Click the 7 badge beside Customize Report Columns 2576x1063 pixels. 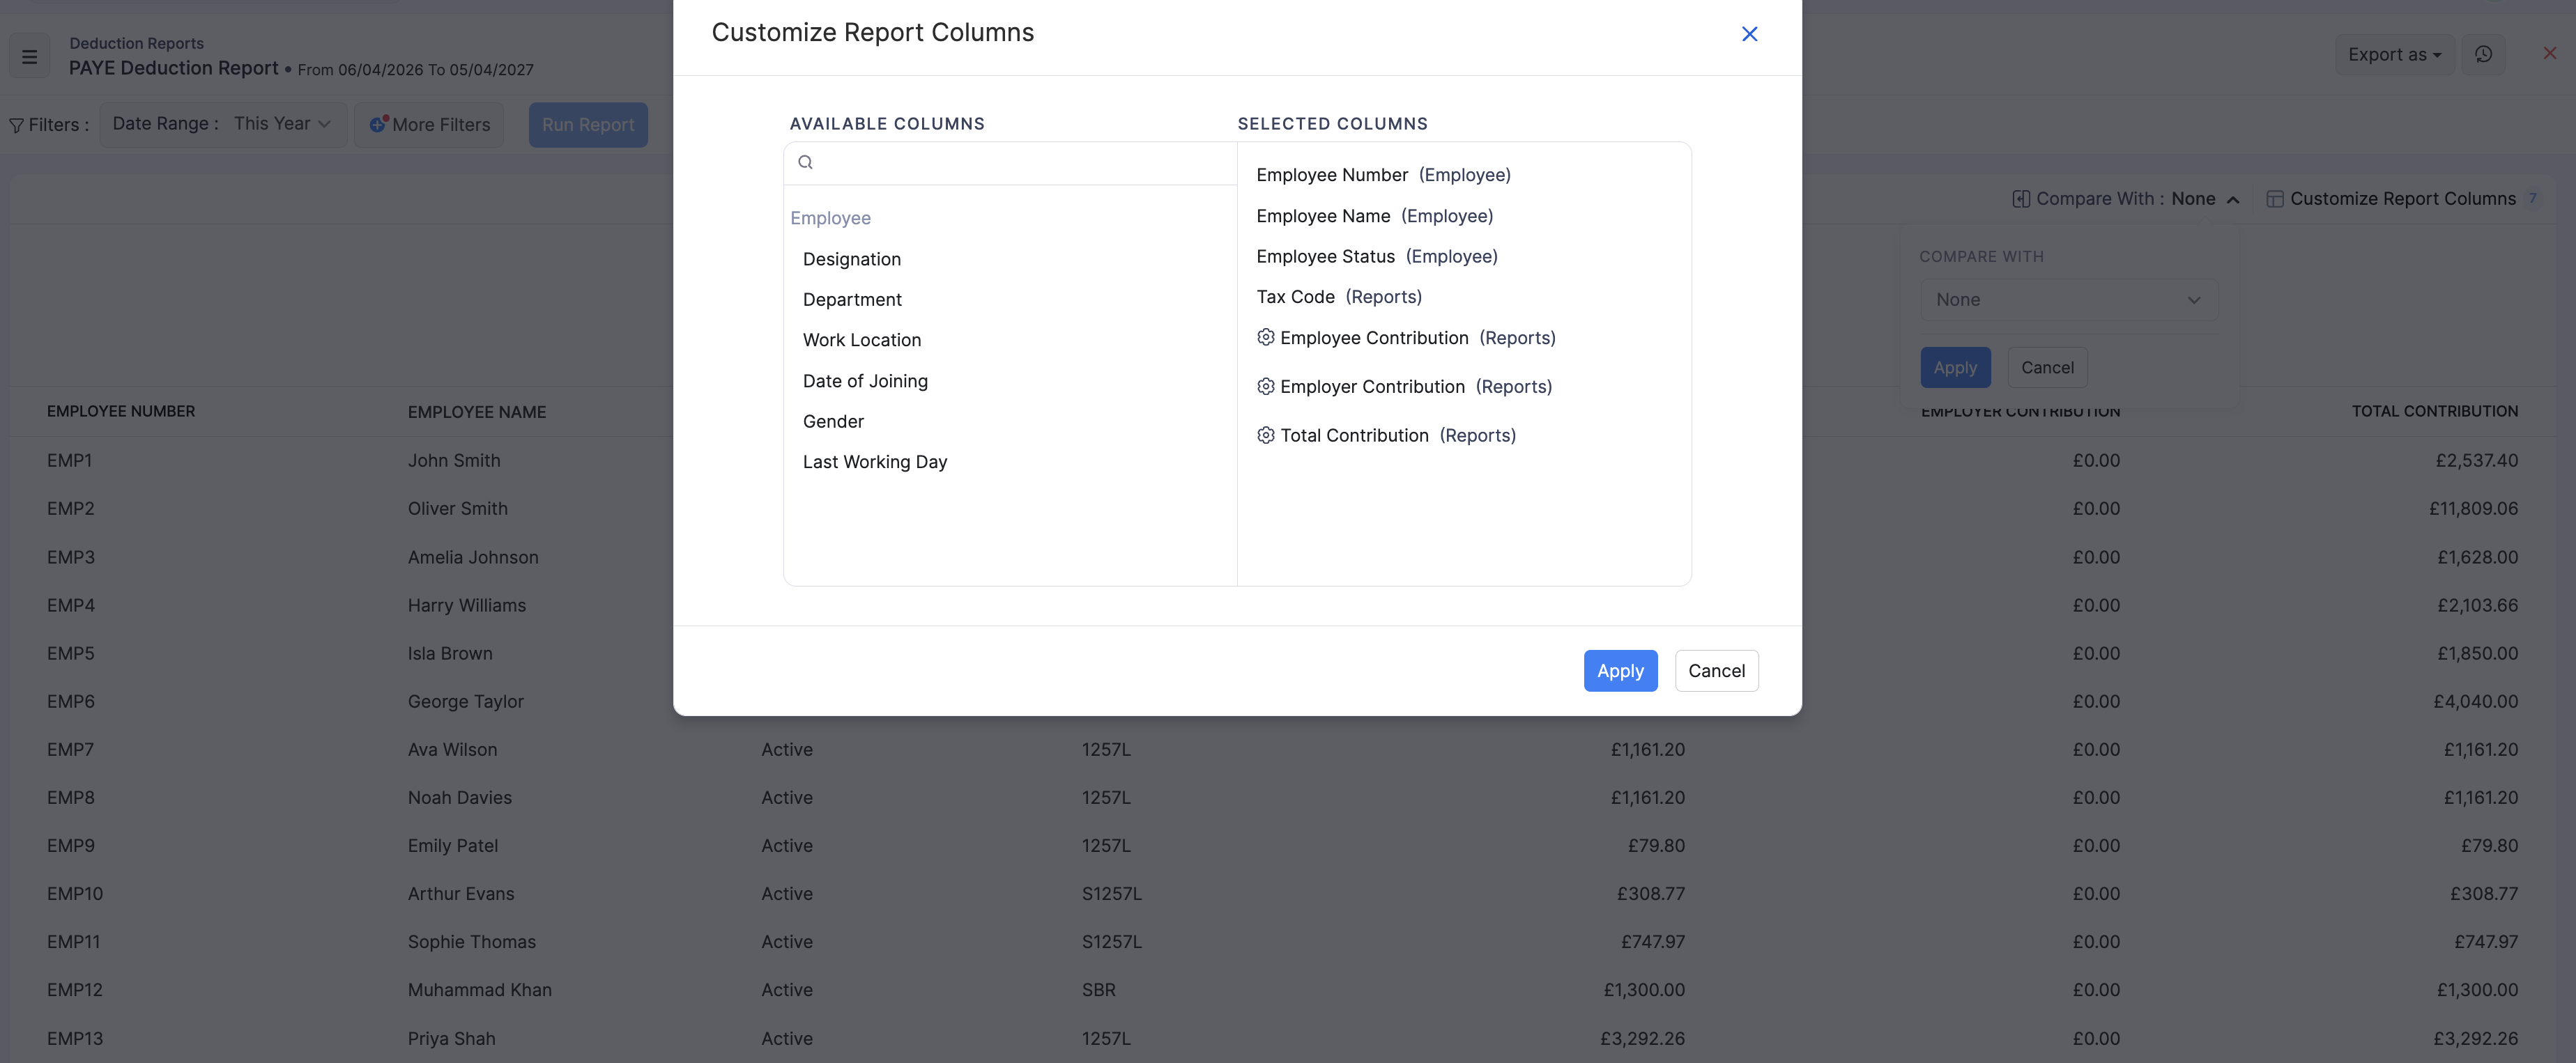tap(2532, 198)
